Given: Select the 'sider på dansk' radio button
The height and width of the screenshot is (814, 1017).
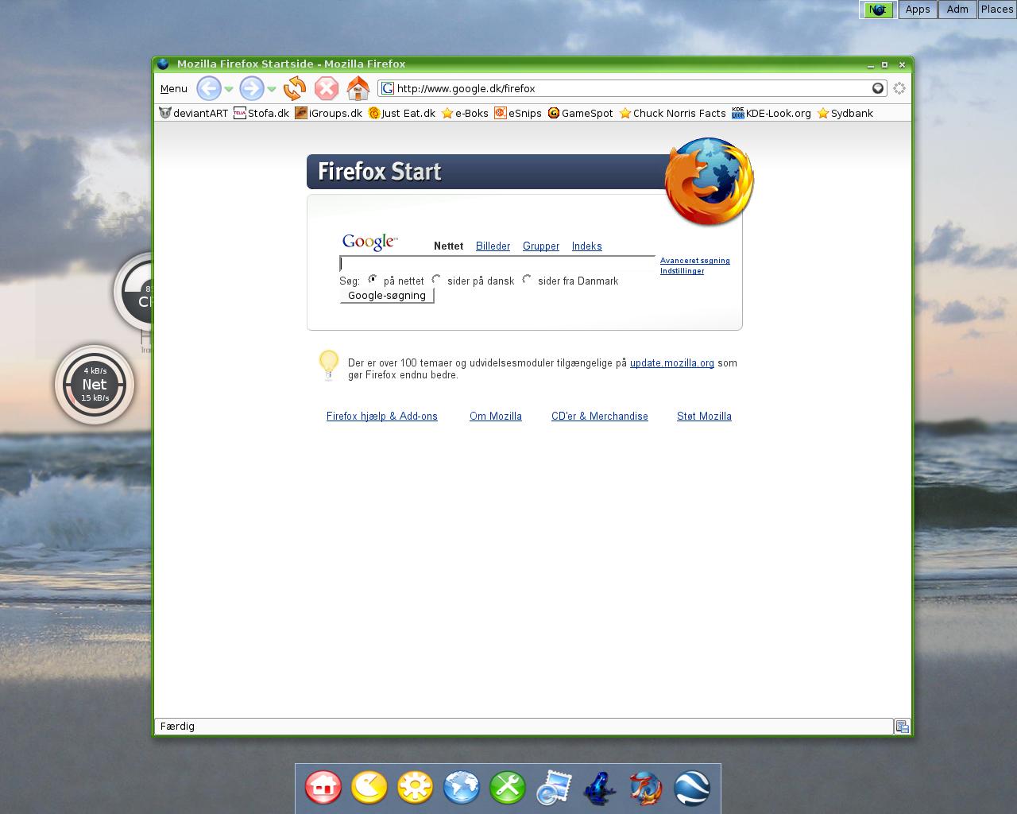Looking at the screenshot, I should pyautogui.click(x=436, y=280).
